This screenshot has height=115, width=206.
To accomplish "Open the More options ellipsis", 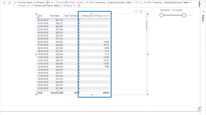I will point(146,12).
